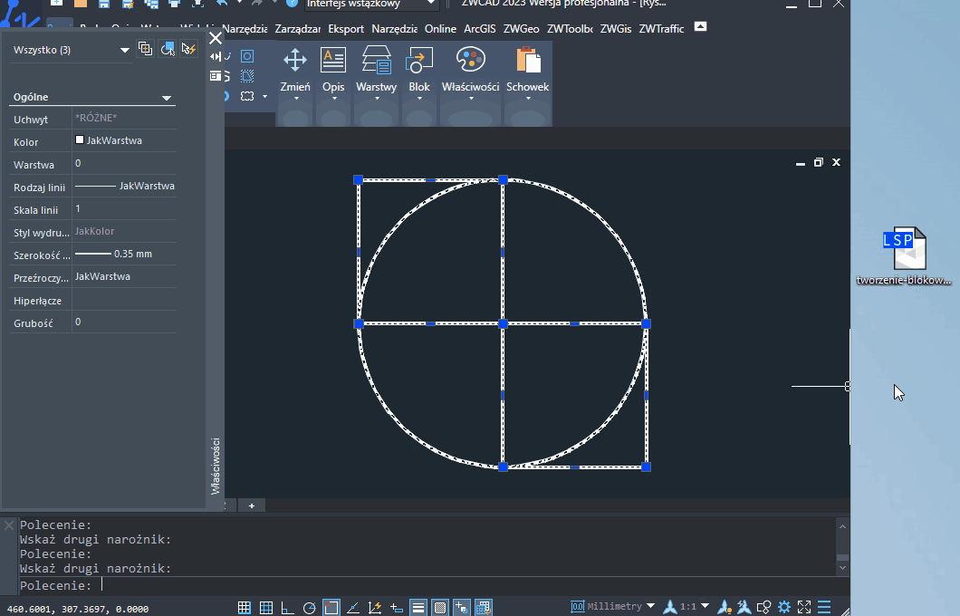
Task: Open the Zarządzaj ribbon tab
Action: (x=298, y=29)
